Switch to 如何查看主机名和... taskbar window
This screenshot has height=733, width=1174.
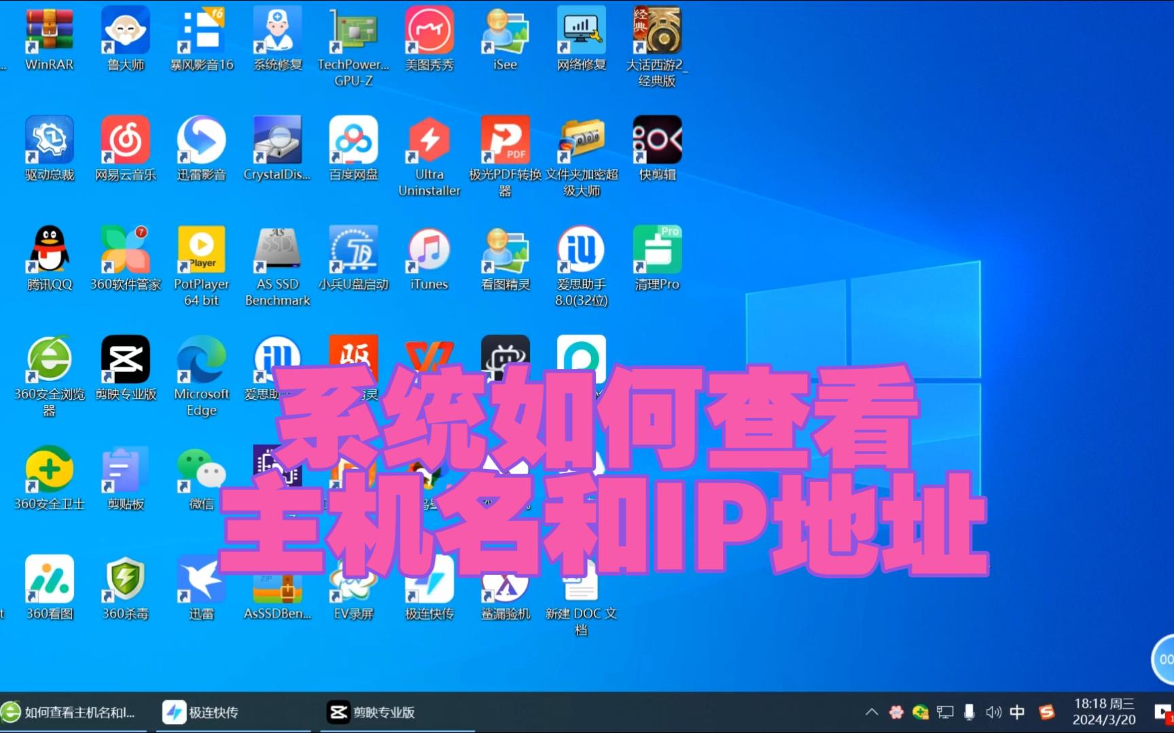click(73, 712)
